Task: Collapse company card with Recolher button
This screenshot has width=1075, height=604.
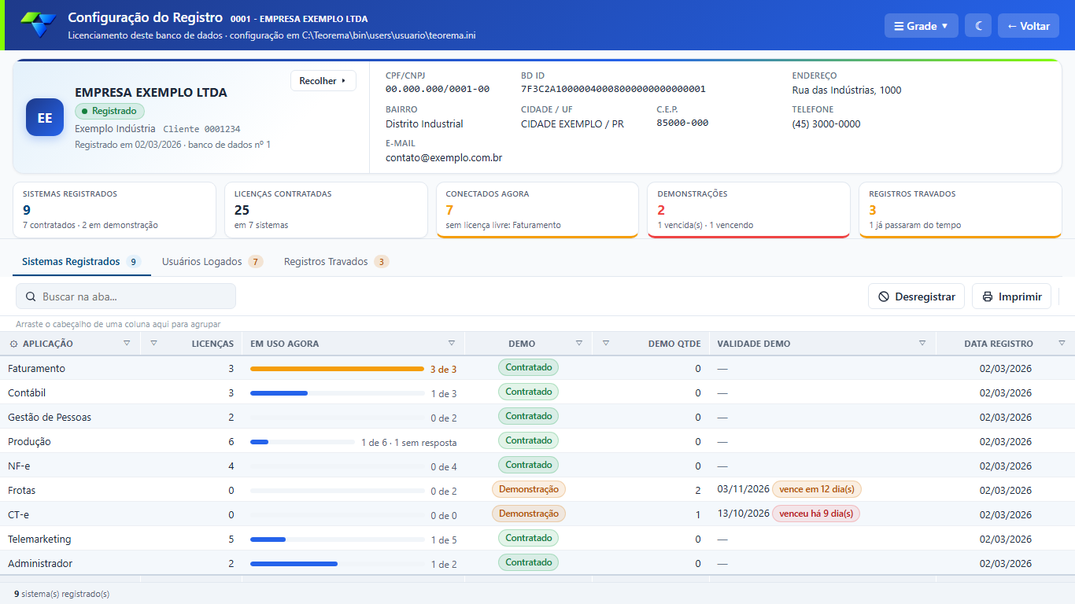Action: [x=323, y=81]
